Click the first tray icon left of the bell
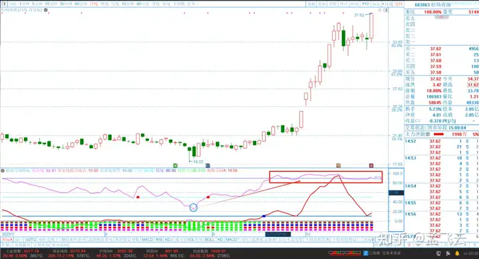 (x=438, y=253)
